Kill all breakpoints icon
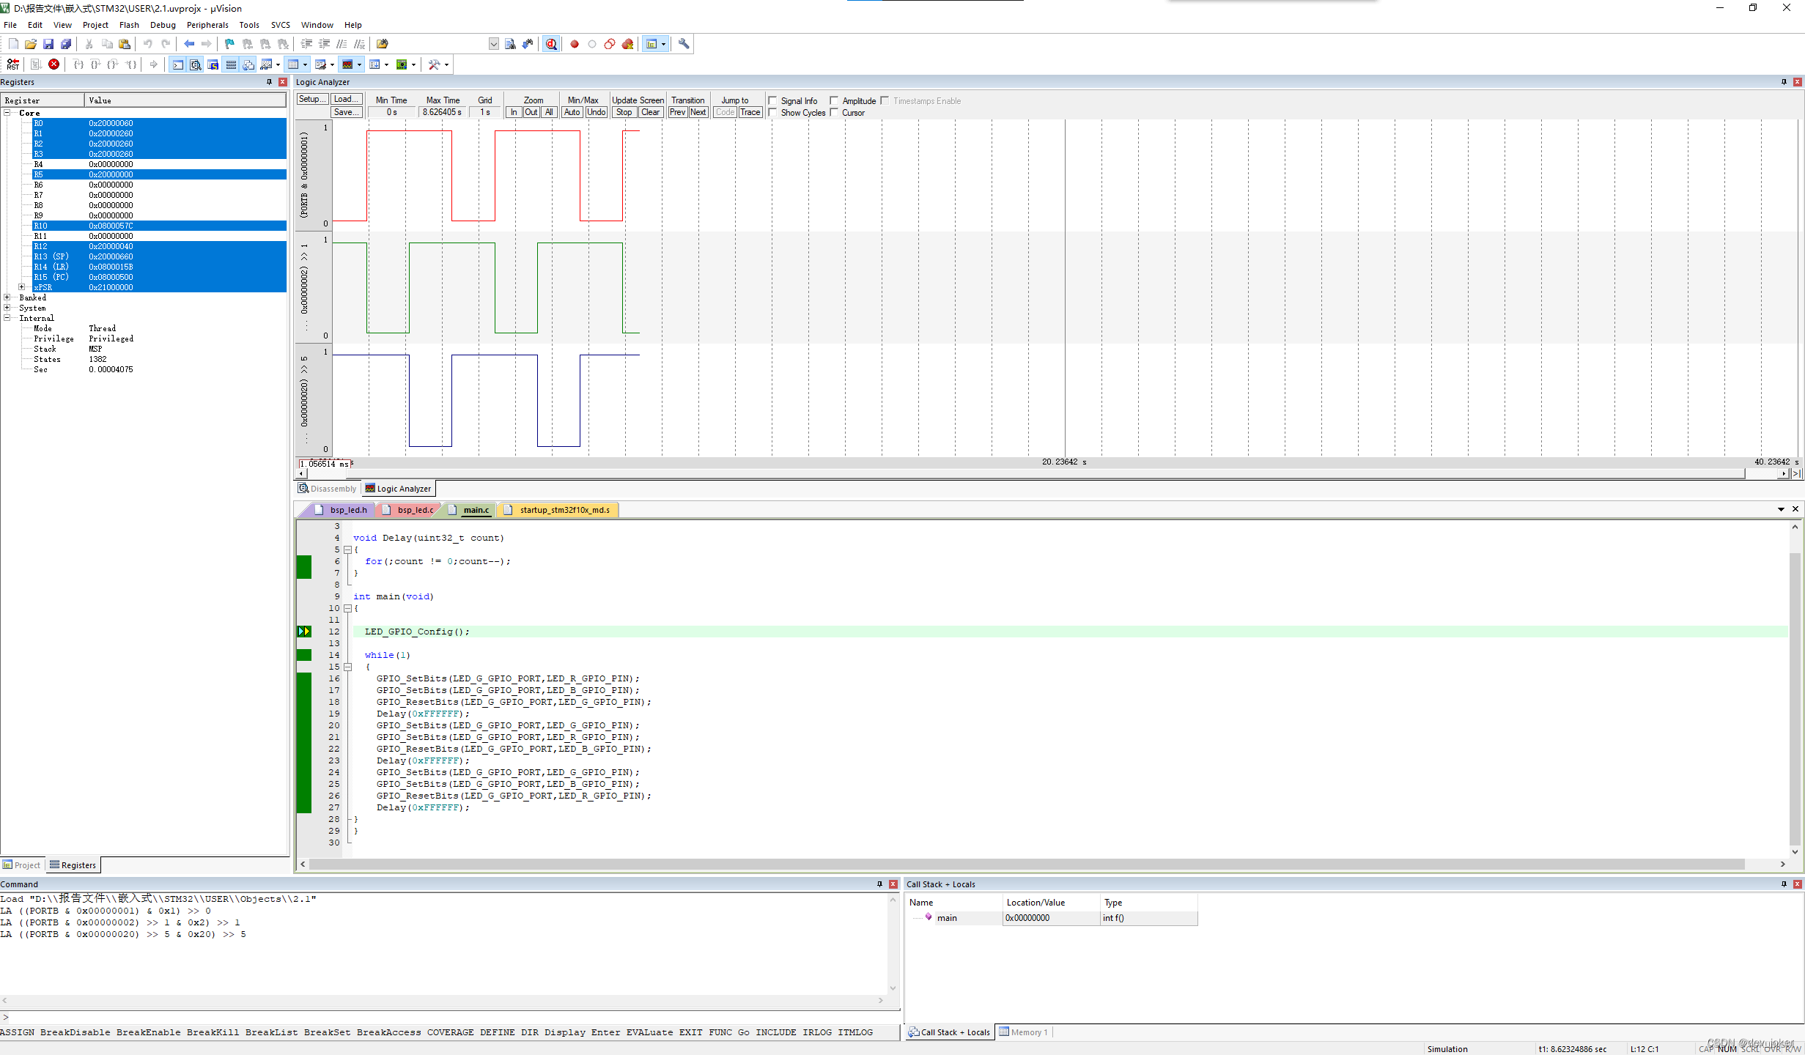This screenshot has width=1805, height=1055. tap(628, 44)
